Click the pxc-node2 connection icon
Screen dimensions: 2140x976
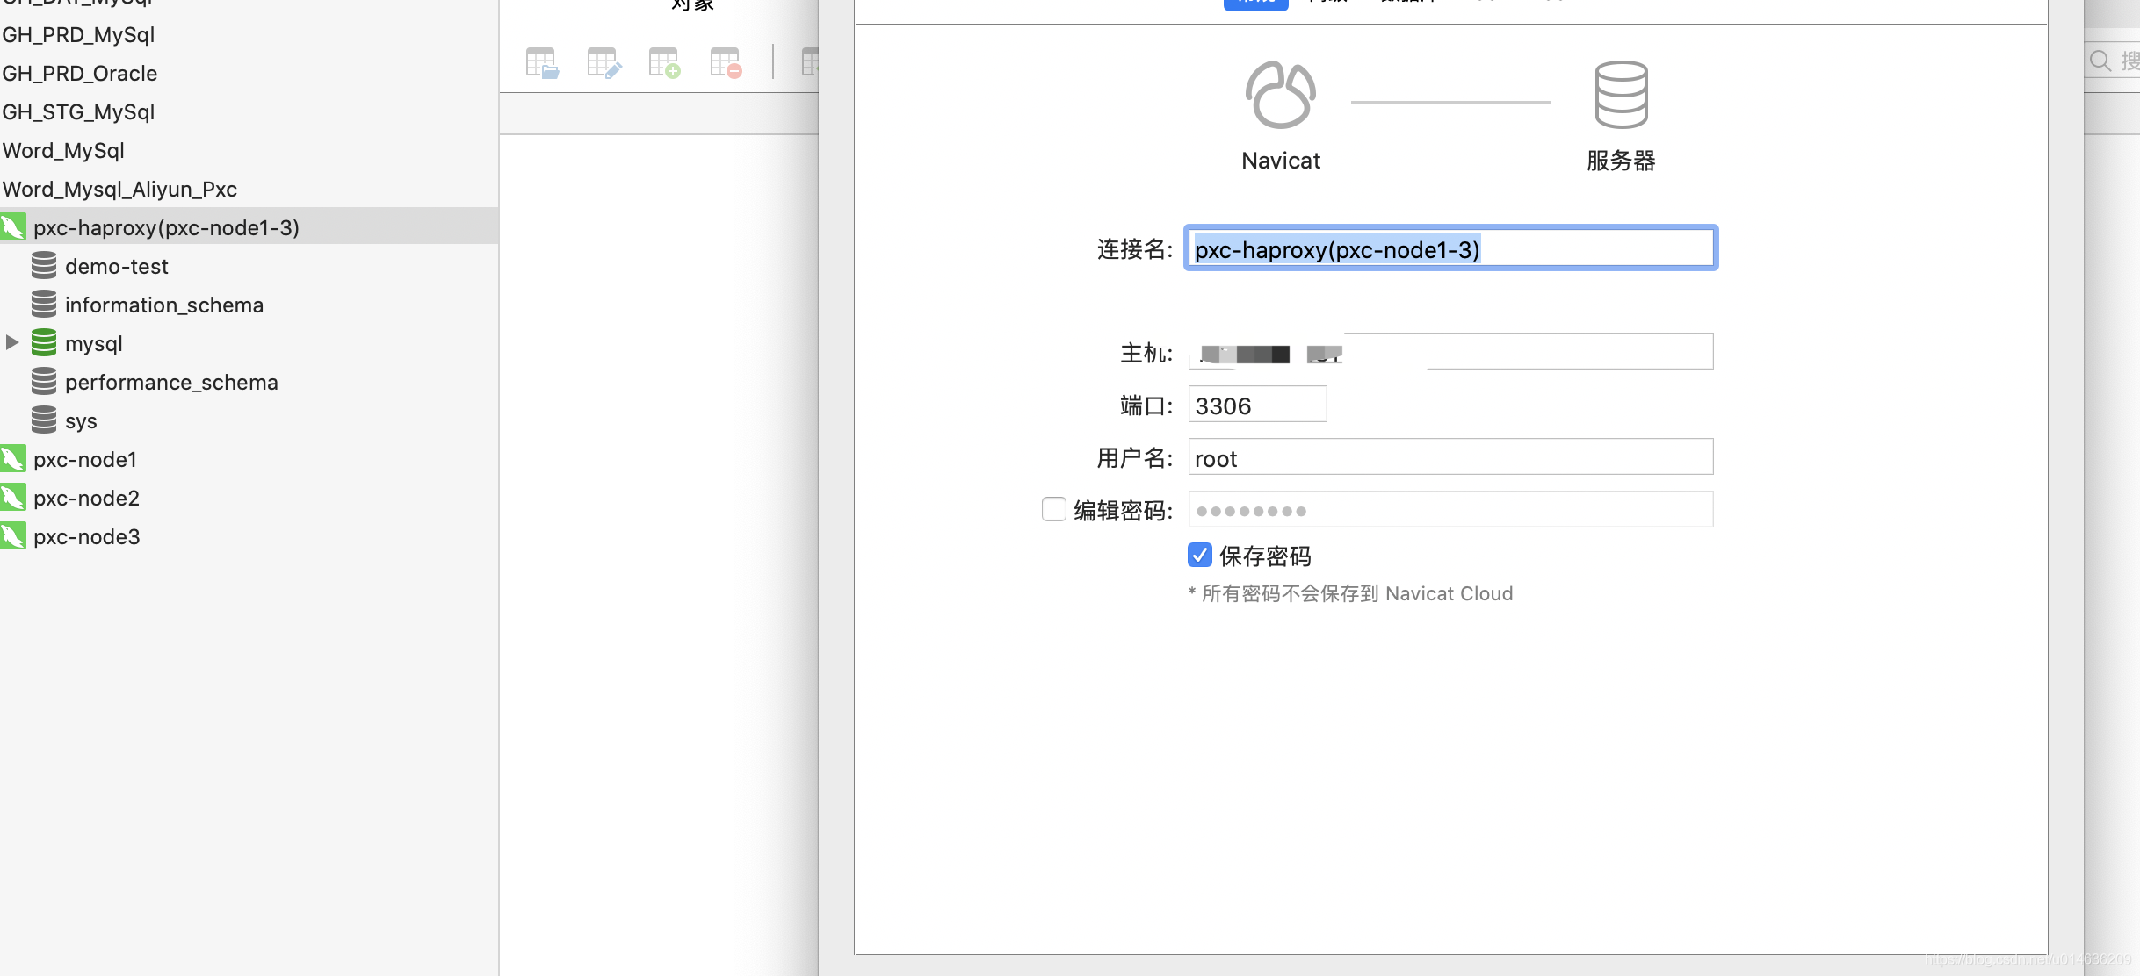click(13, 498)
